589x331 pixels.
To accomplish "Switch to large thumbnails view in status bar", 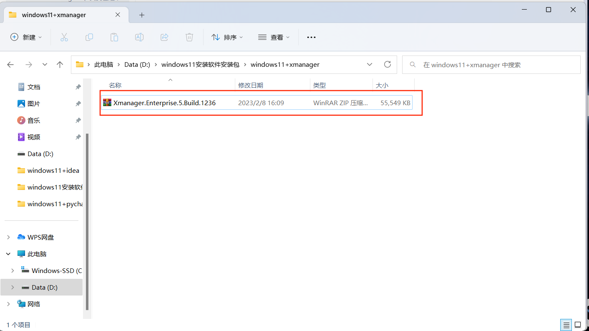I will point(578,325).
